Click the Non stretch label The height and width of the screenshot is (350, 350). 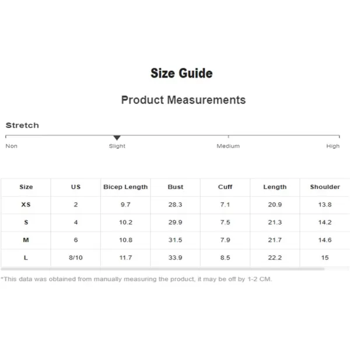point(12,146)
